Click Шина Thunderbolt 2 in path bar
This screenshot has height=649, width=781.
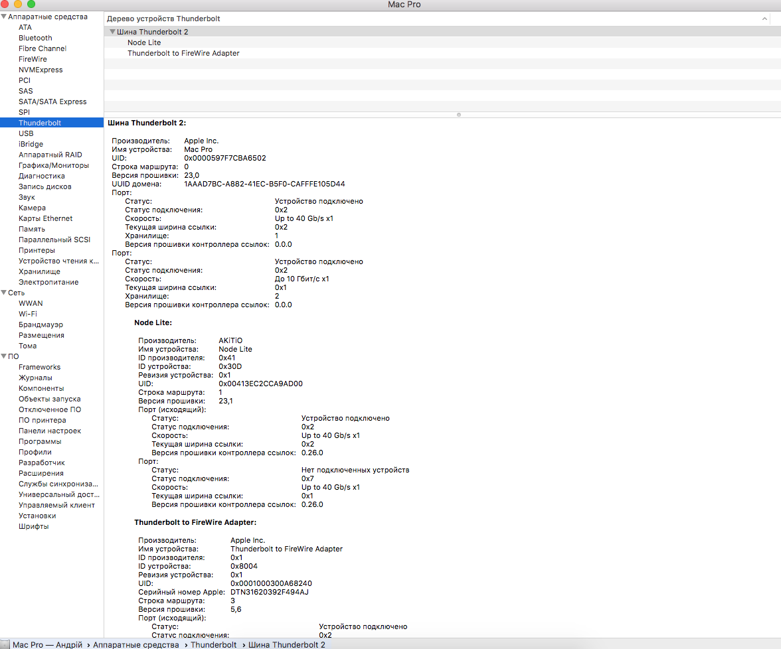pyautogui.click(x=287, y=644)
